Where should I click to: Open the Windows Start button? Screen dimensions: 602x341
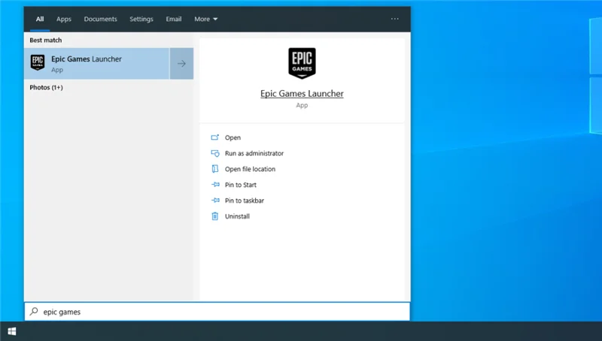click(12, 331)
